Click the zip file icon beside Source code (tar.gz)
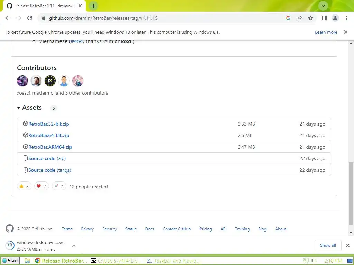Screen dimensions: 354x265 coord(26,170)
